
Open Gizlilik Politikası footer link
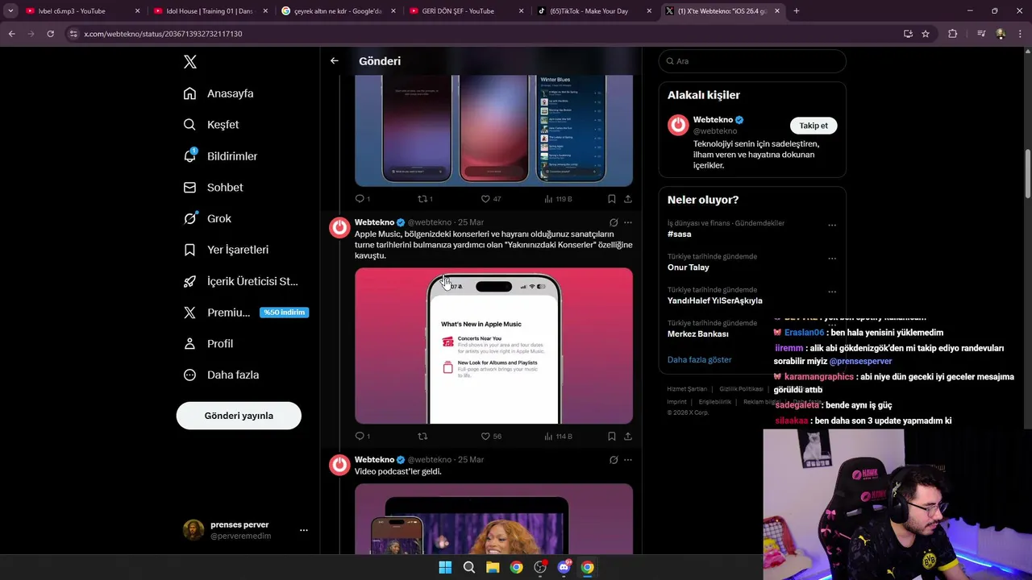coord(741,389)
